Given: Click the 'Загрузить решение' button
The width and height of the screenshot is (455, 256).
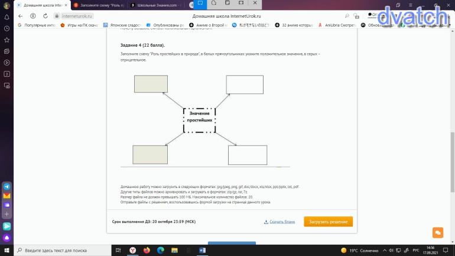Looking at the screenshot, I should click(328, 222).
